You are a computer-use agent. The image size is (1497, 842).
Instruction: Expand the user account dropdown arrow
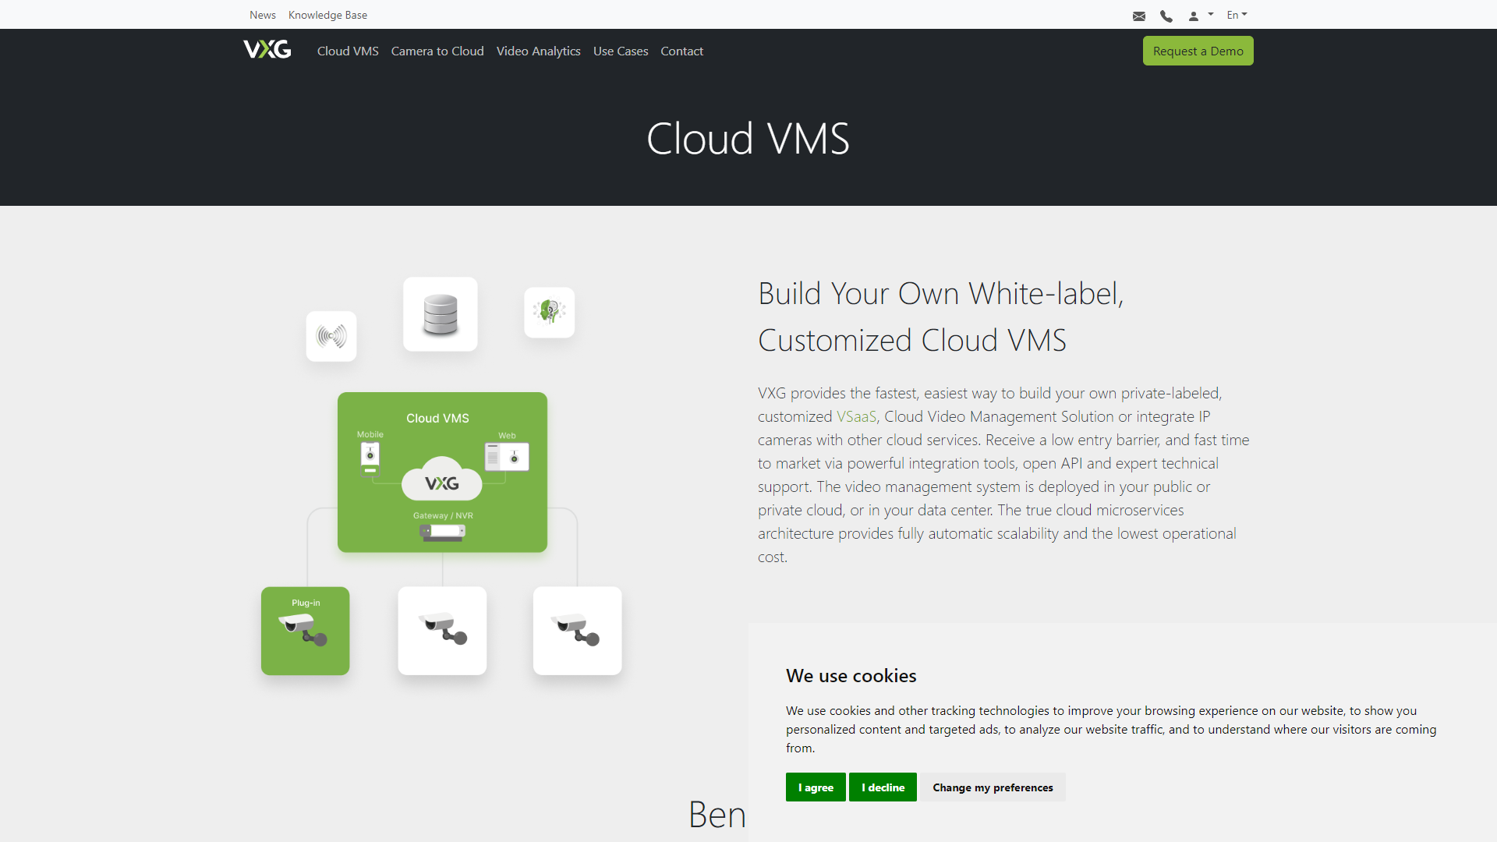1209,15
